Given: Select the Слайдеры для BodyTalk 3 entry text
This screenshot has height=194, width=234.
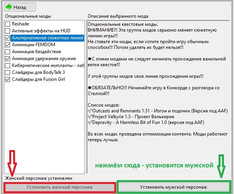Looking at the screenshot, I should click(x=38, y=72).
